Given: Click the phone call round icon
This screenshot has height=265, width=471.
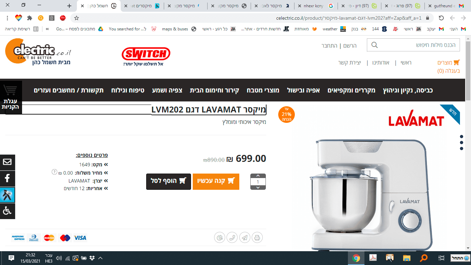Looking at the screenshot, I should click(x=232, y=237).
